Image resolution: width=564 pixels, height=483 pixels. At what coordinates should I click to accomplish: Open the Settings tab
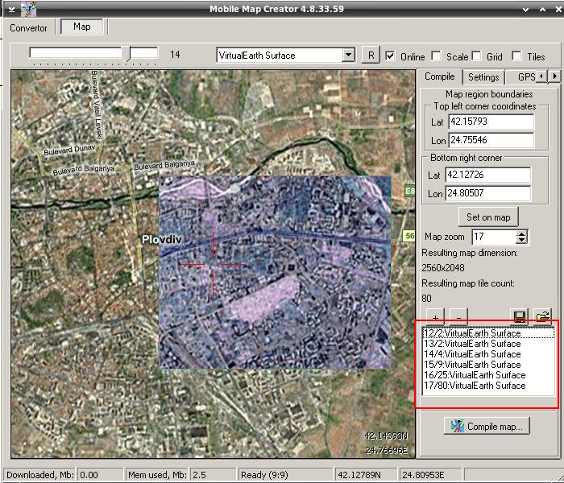[x=483, y=77]
